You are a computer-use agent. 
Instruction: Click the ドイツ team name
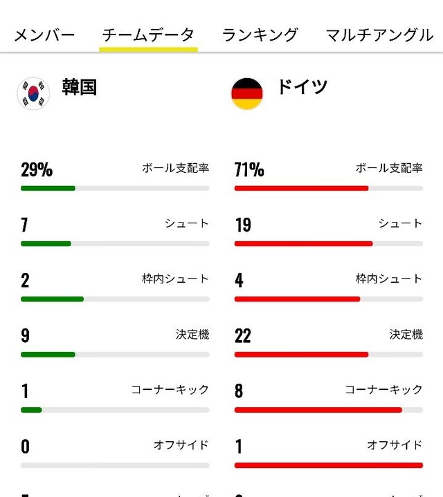click(x=302, y=86)
